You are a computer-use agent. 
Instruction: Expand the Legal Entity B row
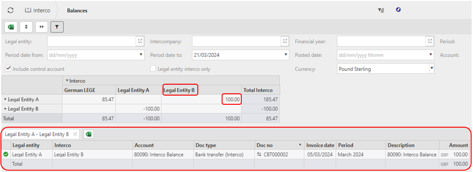click(6, 108)
